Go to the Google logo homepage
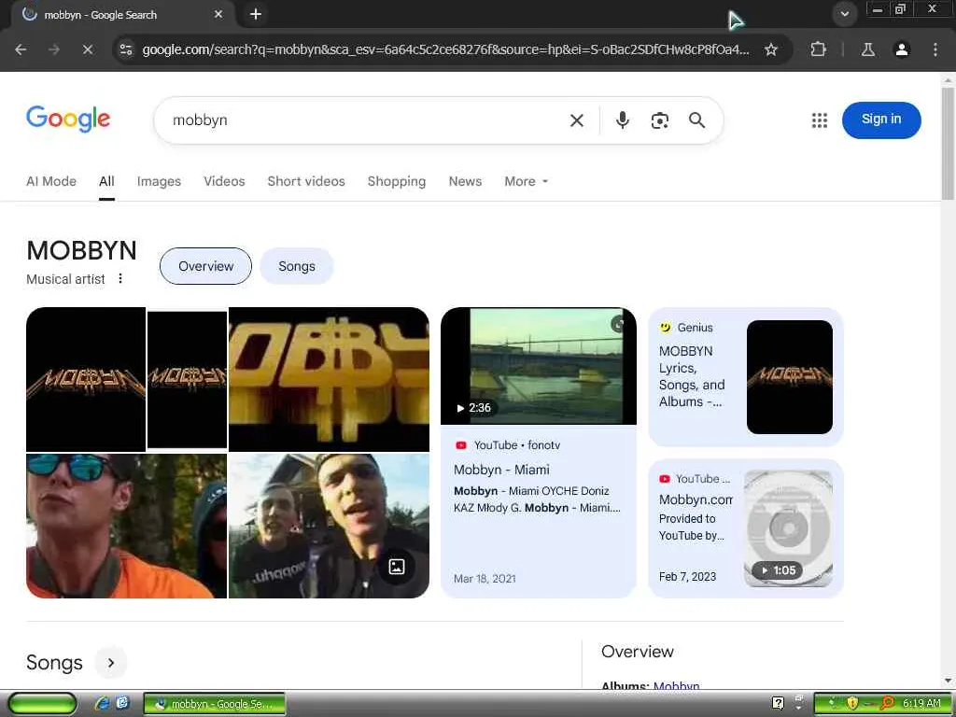Viewport: 956px width, 717px height. coord(68,119)
